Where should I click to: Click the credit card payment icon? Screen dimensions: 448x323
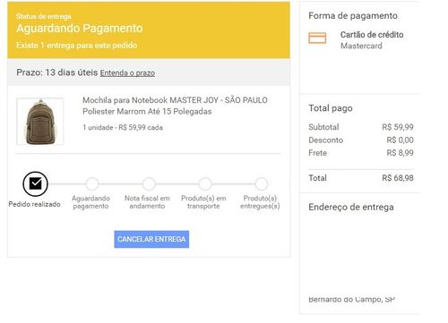tap(317, 38)
